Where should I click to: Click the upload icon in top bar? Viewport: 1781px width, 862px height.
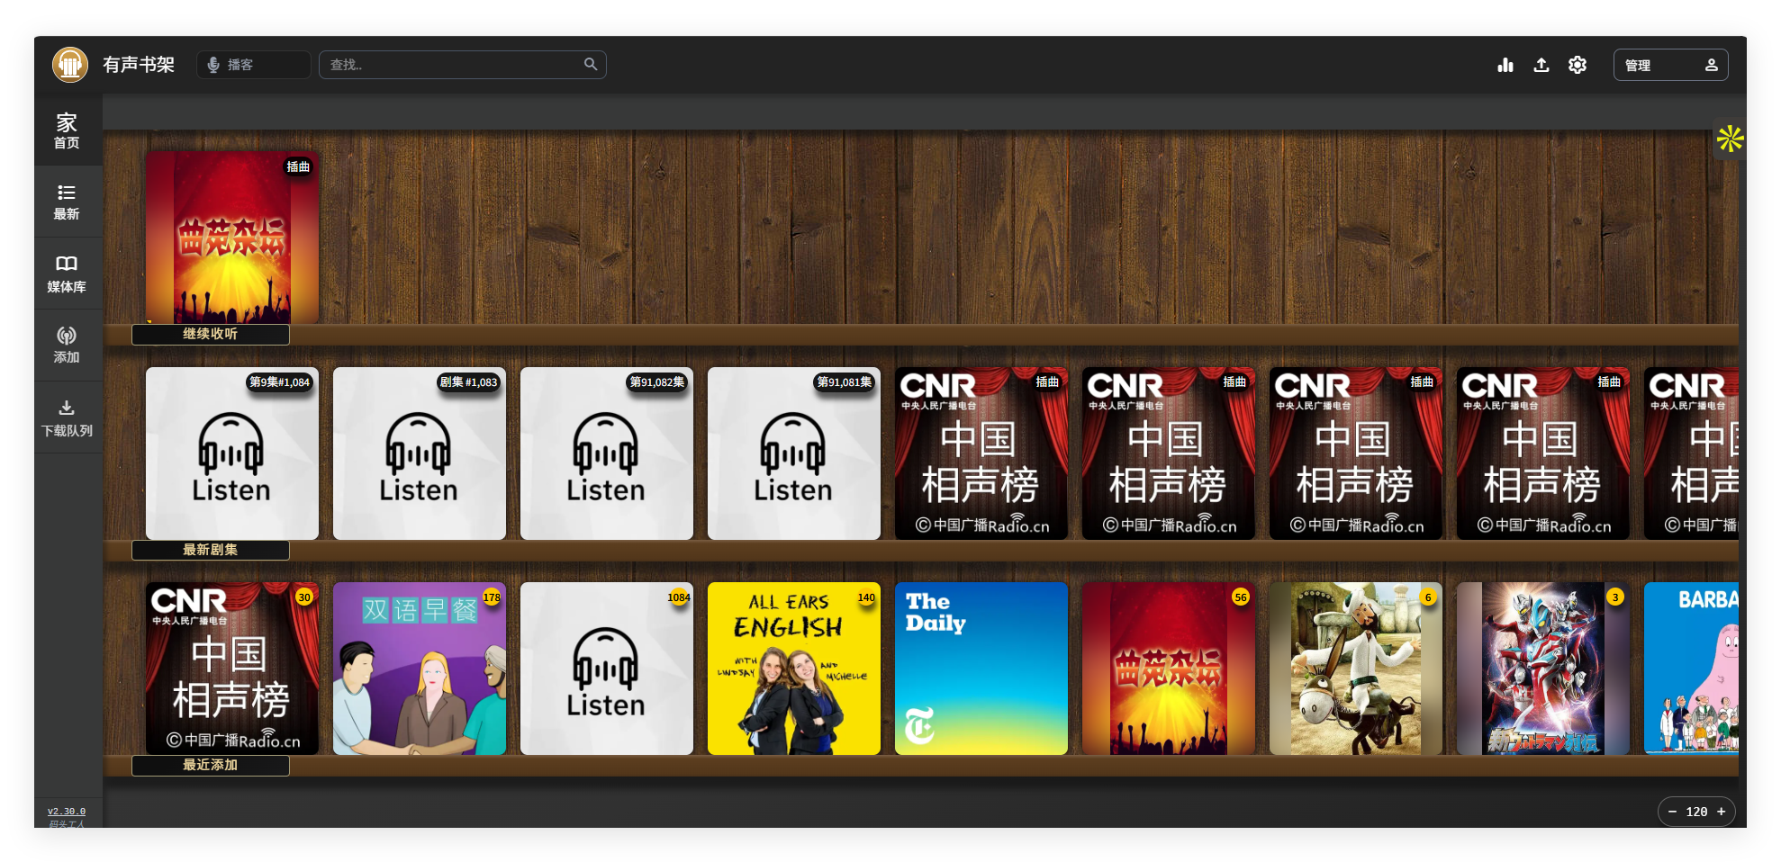[1541, 65]
